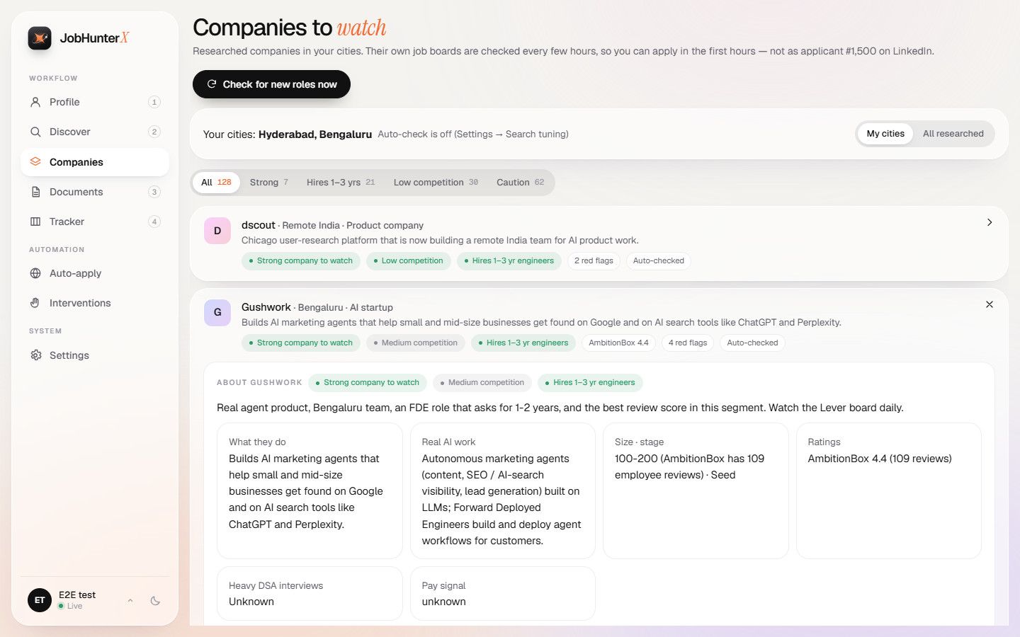Click the Gushwork G avatar
The image size is (1020, 637).
point(217,313)
